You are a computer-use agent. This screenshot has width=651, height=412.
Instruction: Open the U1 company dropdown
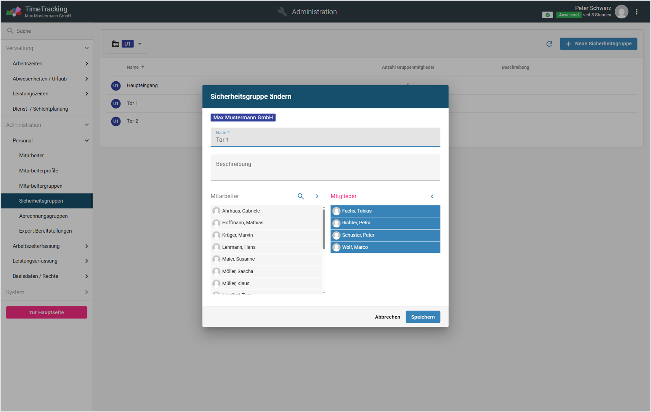coord(140,44)
